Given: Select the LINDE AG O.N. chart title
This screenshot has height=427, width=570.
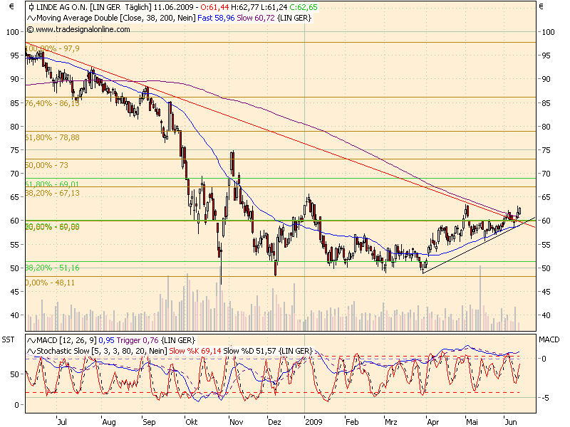Looking at the screenshot, I should pos(62,7).
